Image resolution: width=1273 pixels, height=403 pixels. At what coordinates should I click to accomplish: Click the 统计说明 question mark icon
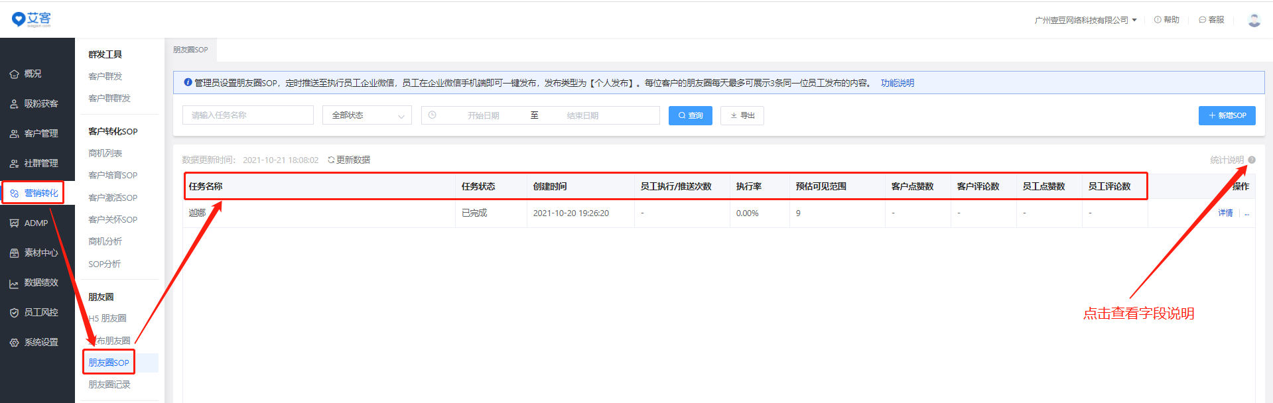1252,160
